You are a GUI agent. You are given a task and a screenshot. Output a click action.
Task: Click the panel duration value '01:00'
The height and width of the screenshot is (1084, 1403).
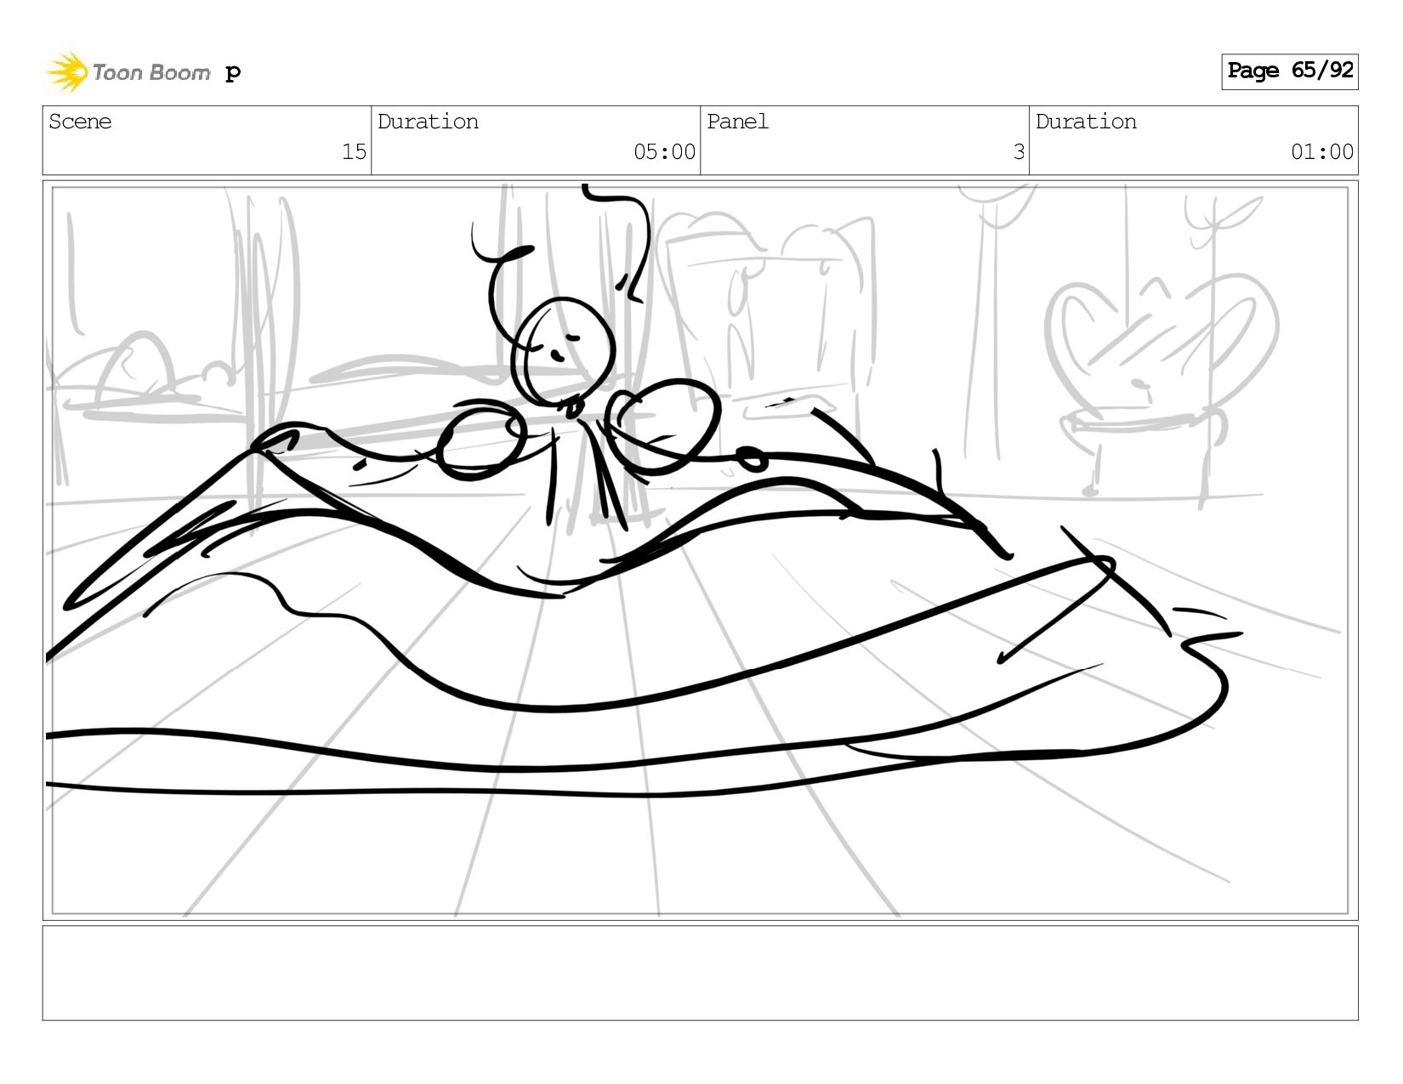tap(1322, 152)
